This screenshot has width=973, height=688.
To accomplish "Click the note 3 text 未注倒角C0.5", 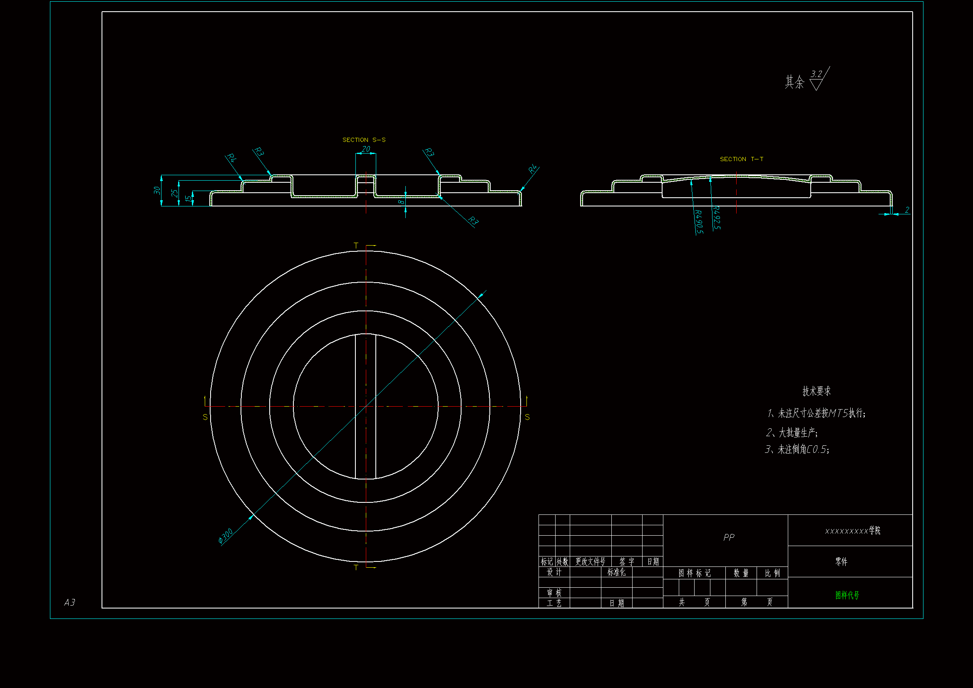I will (797, 450).
